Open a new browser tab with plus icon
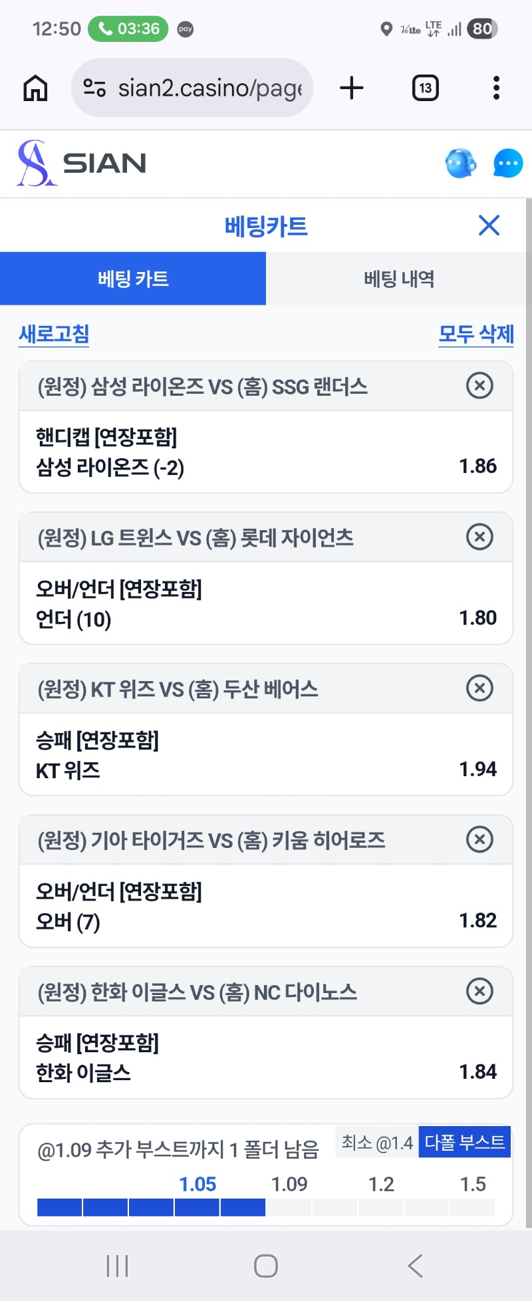Viewport: 532px width, 1301px height. pos(352,88)
